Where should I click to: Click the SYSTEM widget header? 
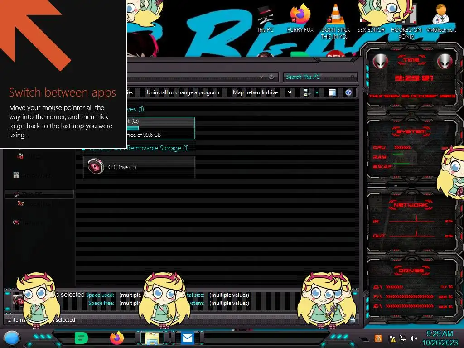[x=411, y=131]
